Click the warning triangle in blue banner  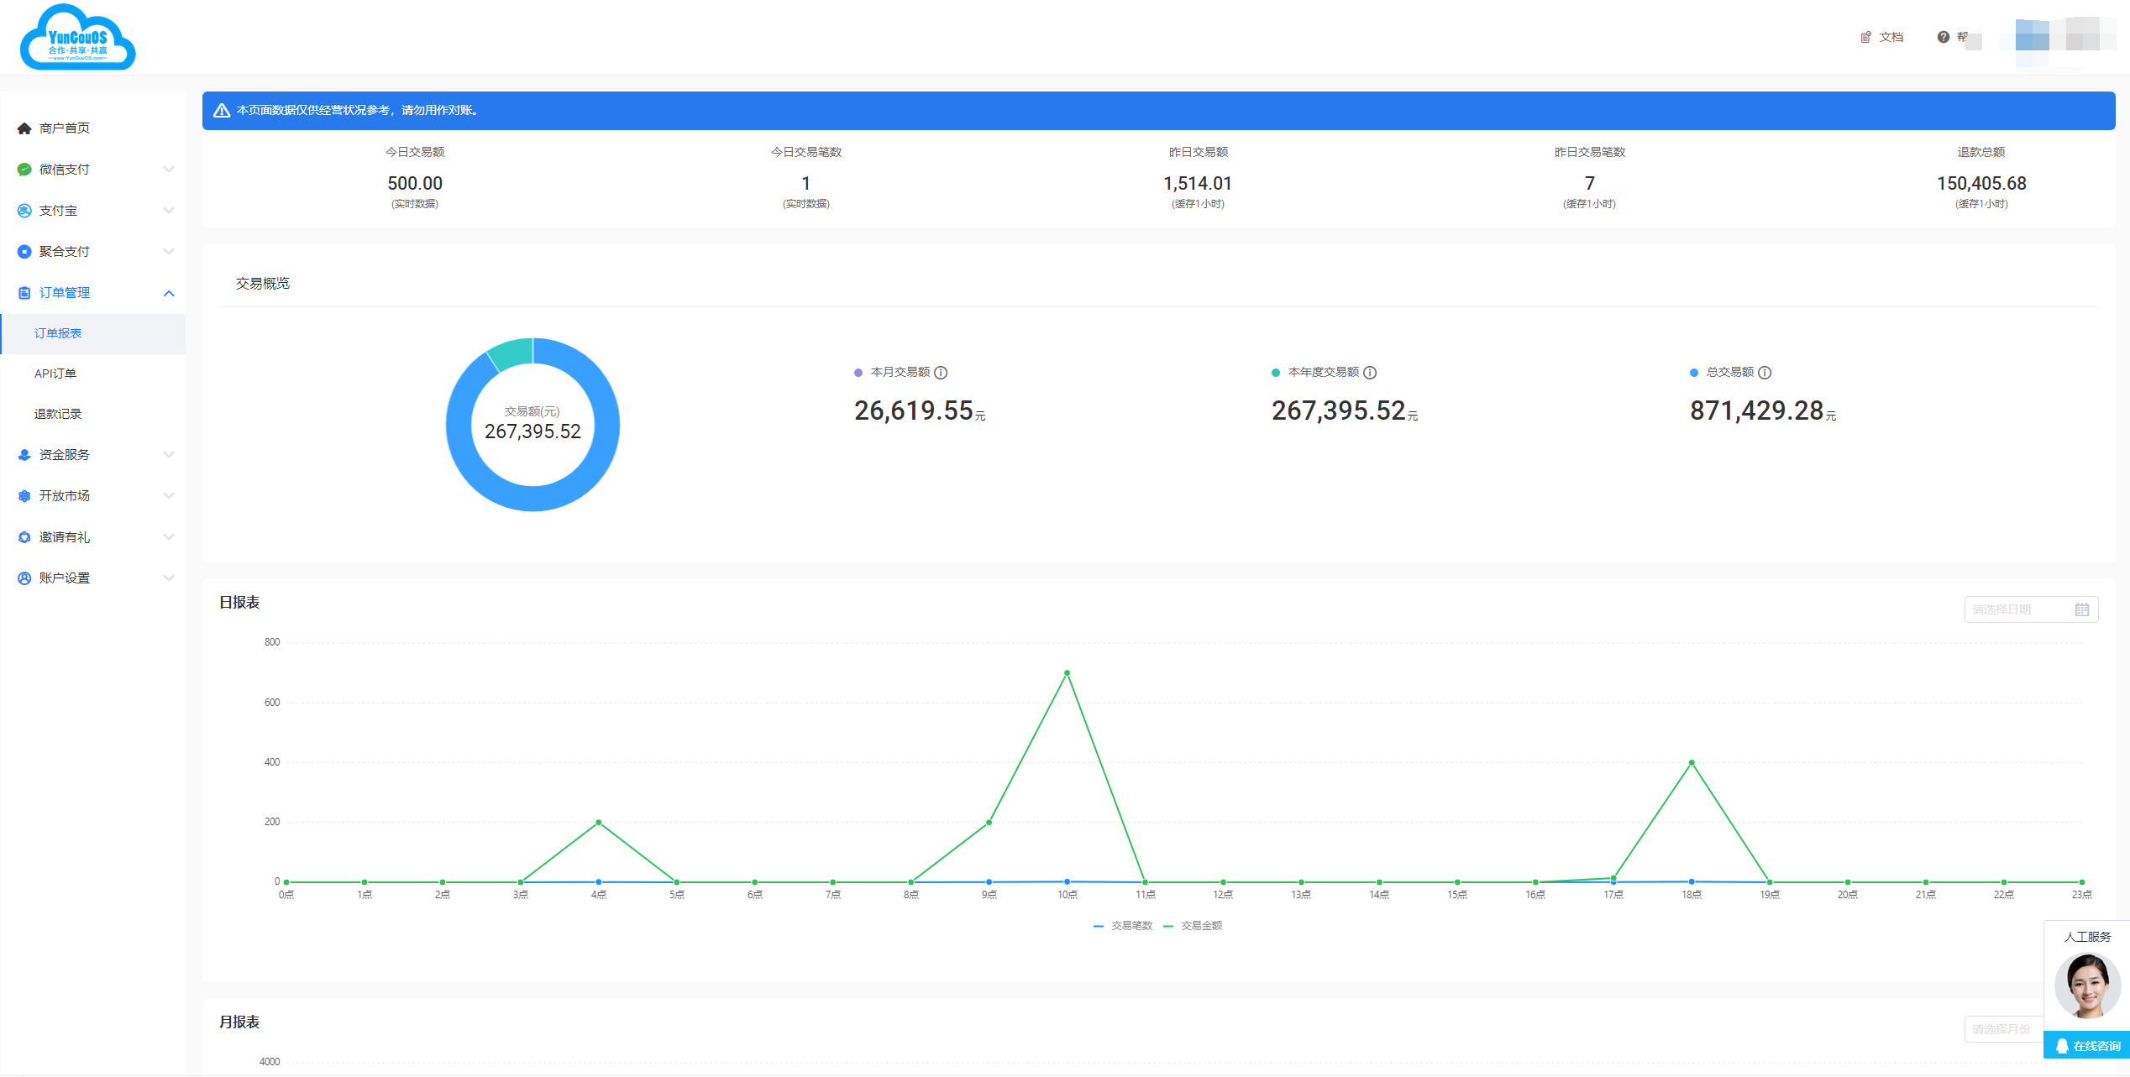(222, 111)
